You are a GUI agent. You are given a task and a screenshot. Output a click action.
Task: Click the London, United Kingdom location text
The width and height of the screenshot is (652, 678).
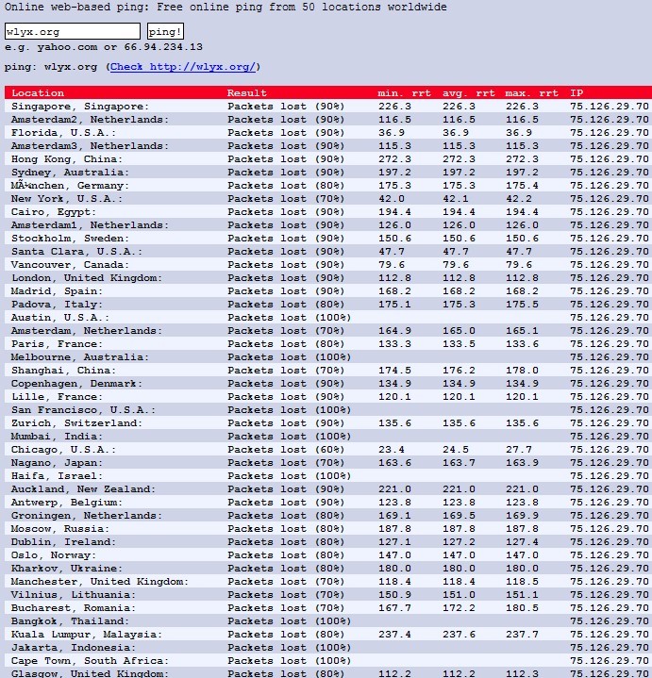pyautogui.click(x=87, y=277)
